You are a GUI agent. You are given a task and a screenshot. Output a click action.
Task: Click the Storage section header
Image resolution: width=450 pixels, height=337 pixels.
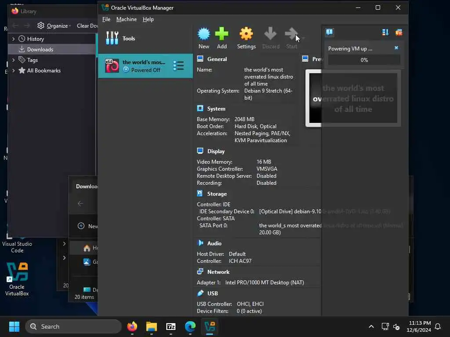217,194
